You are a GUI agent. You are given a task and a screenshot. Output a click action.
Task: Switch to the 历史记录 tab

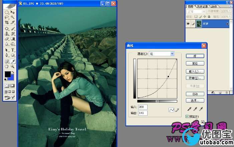click(x=202, y=6)
